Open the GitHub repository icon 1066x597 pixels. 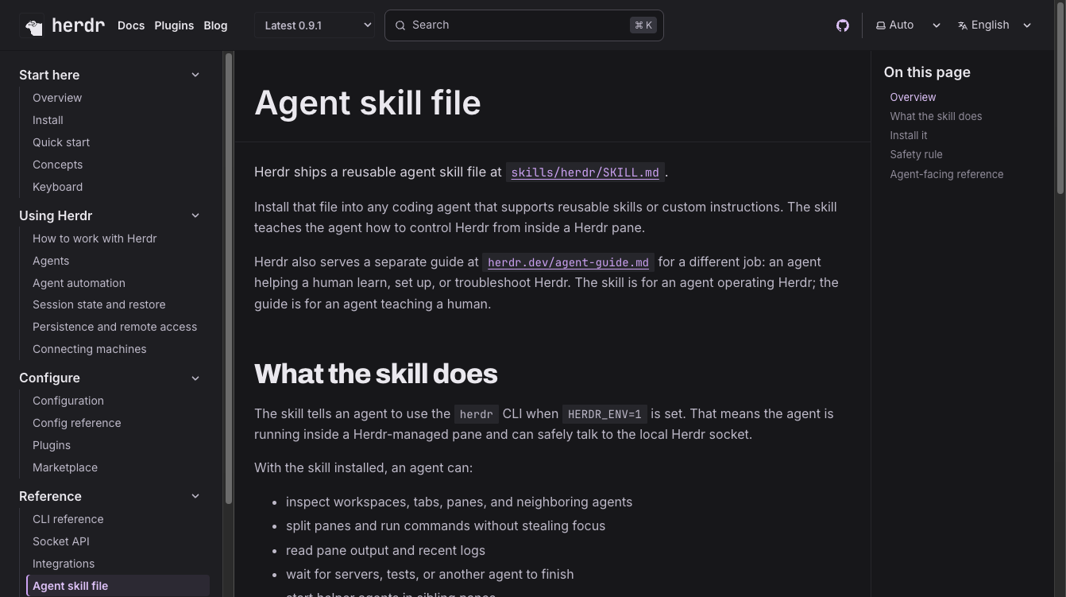point(843,25)
